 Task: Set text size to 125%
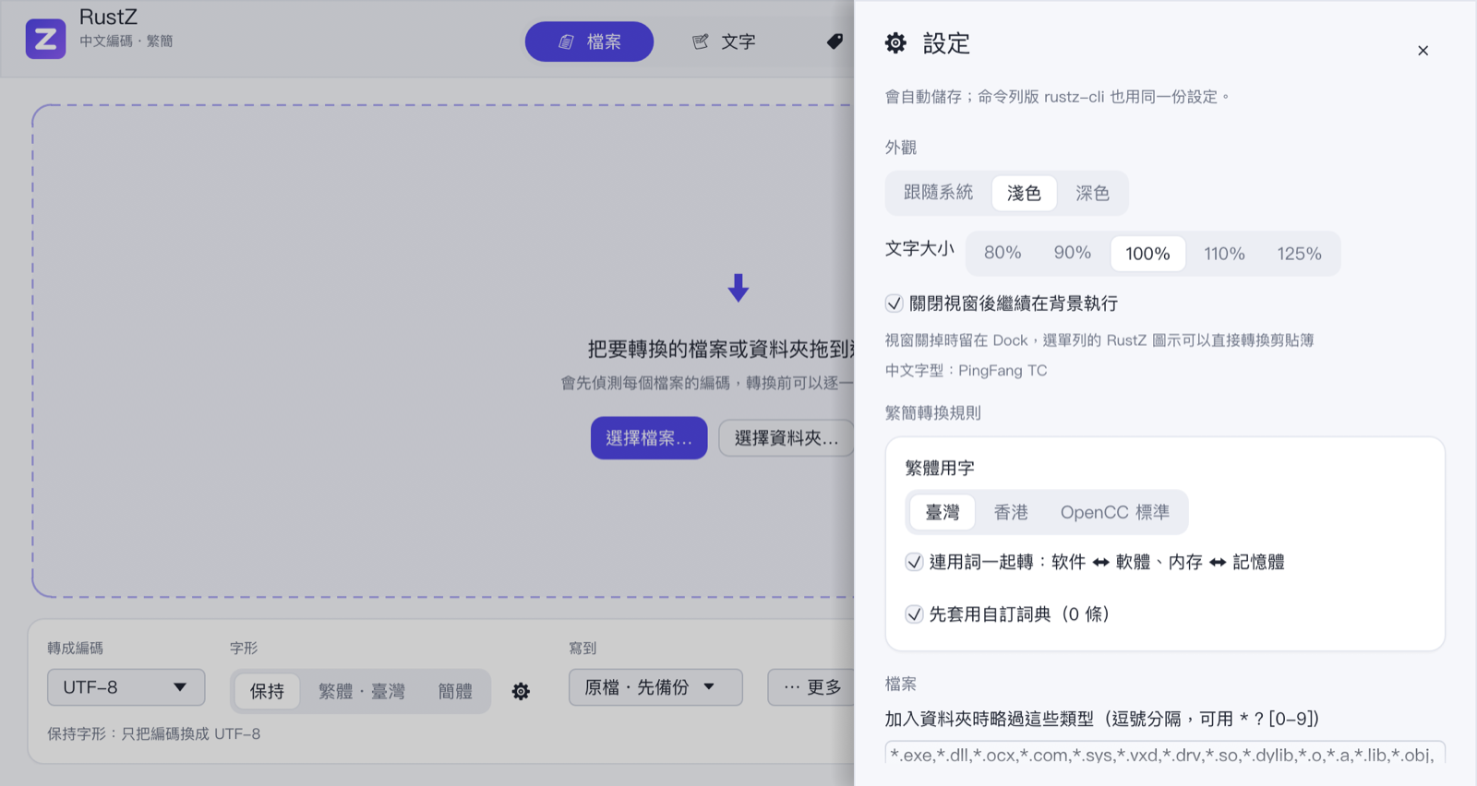coord(1299,253)
